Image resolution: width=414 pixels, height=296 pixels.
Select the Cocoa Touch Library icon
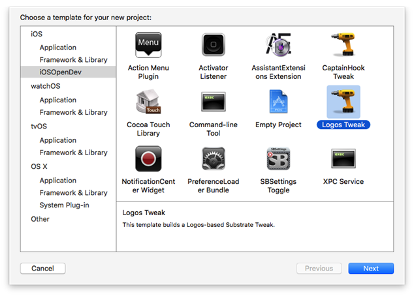coord(148,102)
